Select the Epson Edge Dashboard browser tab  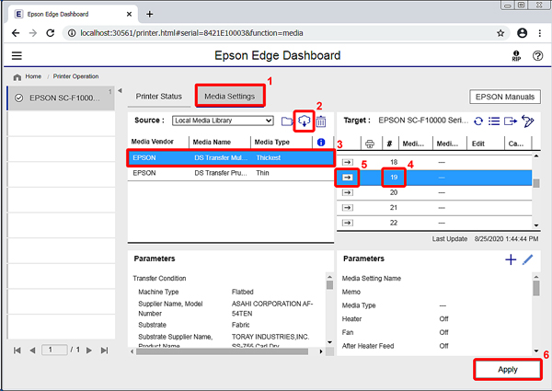[x=72, y=14]
